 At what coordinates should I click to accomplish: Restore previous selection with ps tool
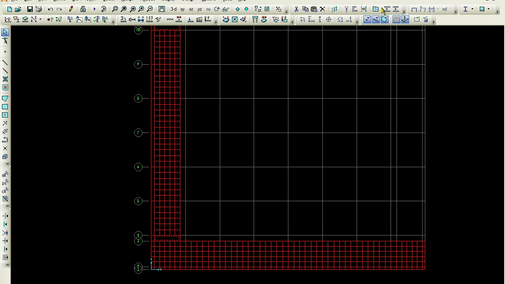click(5, 183)
